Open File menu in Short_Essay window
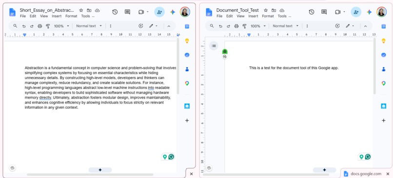Screen dimensions: 393x178 tap(23, 16)
